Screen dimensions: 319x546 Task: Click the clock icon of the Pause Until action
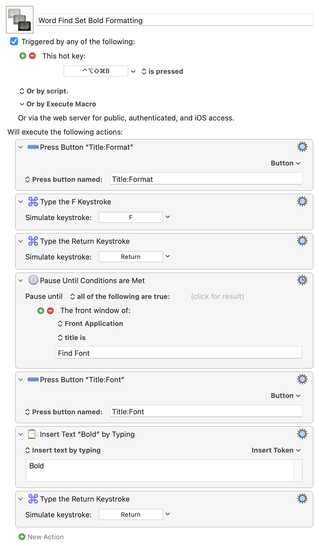pyautogui.click(x=33, y=280)
